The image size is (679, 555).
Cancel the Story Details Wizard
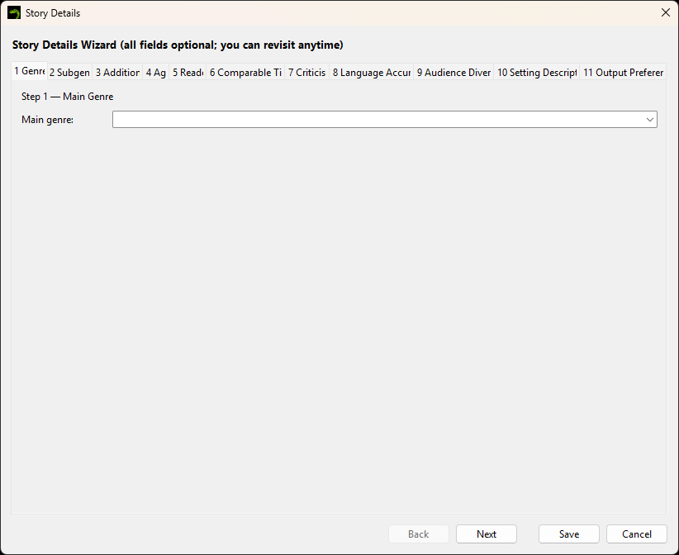tap(636, 534)
